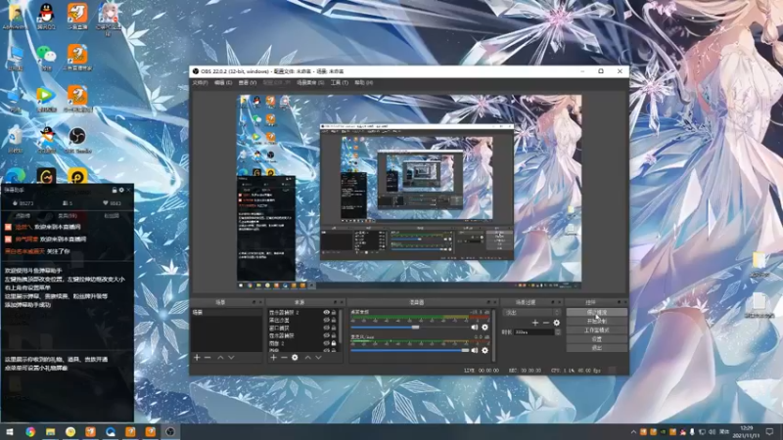Screen dimensions: 783x440
Task: Open the 工具(T) menu in OBS
Action: 339,83
